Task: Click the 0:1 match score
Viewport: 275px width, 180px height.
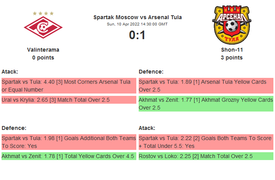Action: click(137, 35)
